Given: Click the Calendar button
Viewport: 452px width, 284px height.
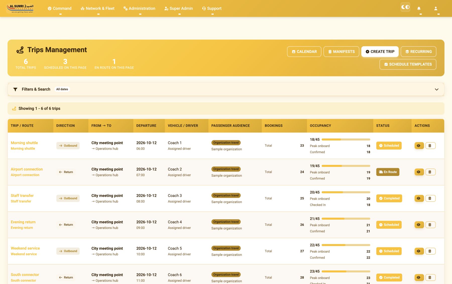Looking at the screenshot, I should 304,52.
